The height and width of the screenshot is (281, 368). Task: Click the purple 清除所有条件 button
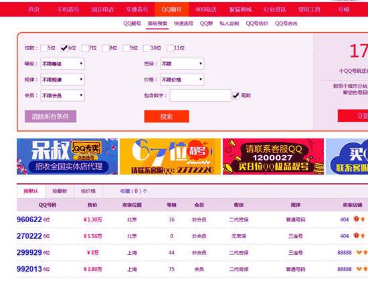pyautogui.click(x=50, y=116)
